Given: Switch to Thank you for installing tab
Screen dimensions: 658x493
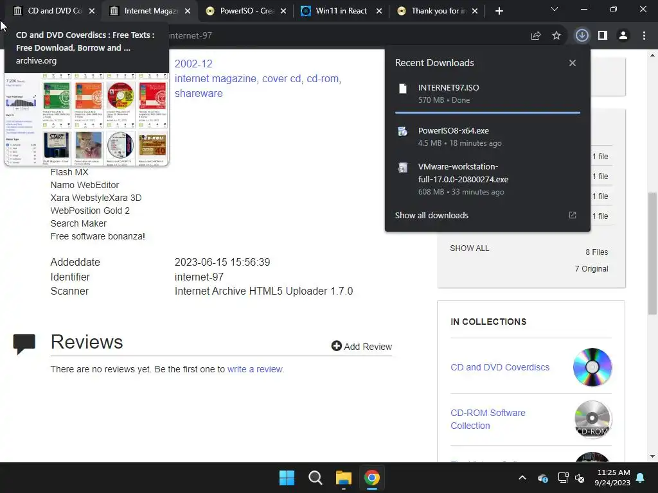Looking at the screenshot, I should click(x=437, y=11).
